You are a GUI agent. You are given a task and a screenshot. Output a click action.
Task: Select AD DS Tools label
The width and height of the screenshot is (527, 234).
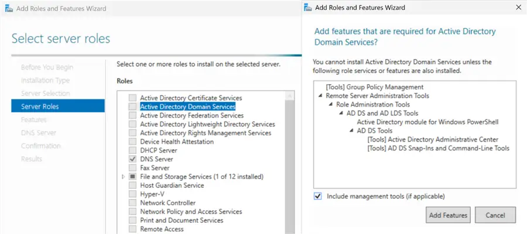(x=375, y=130)
